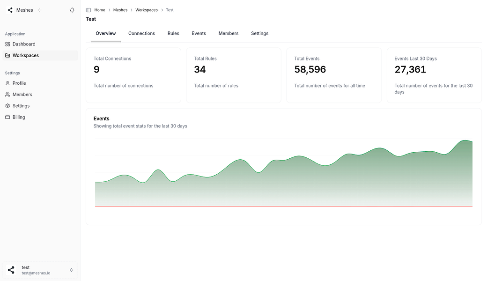The height and width of the screenshot is (281, 487).
Task: Click the sidebar Members people icon
Action: [7, 95]
